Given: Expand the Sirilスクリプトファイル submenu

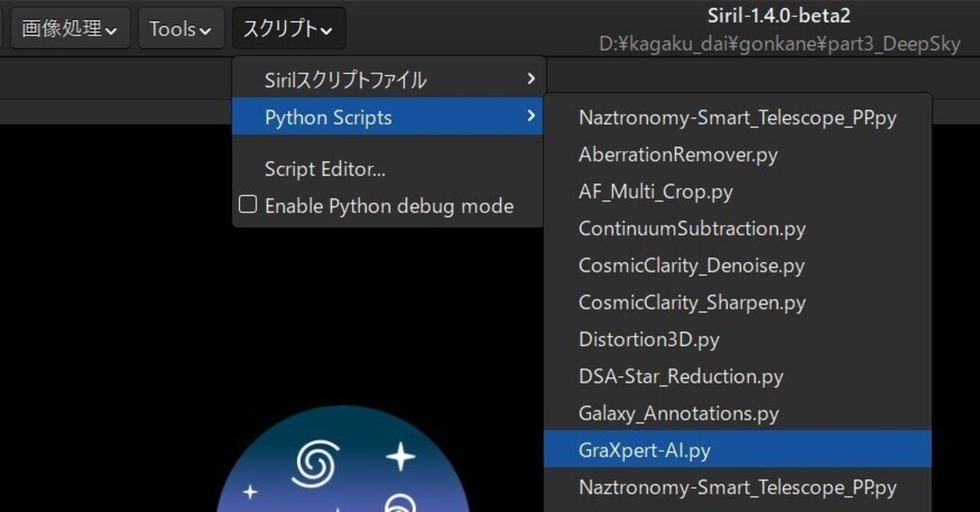Looking at the screenshot, I should click(346, 79).
